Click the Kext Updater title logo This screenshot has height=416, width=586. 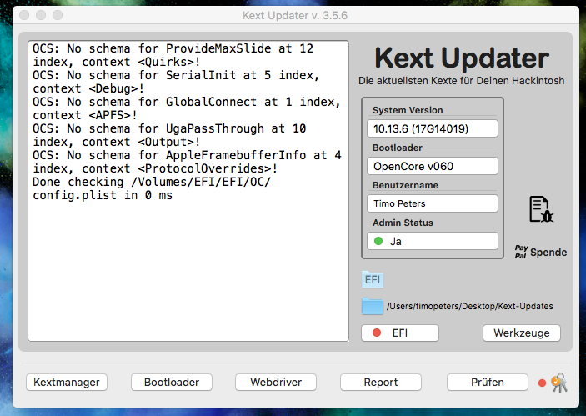pos(462,58)
